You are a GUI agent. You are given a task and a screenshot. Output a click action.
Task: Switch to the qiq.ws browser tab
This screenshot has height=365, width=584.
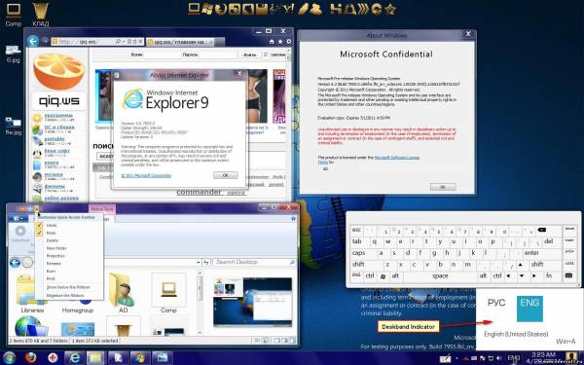(x=181, y=42)
